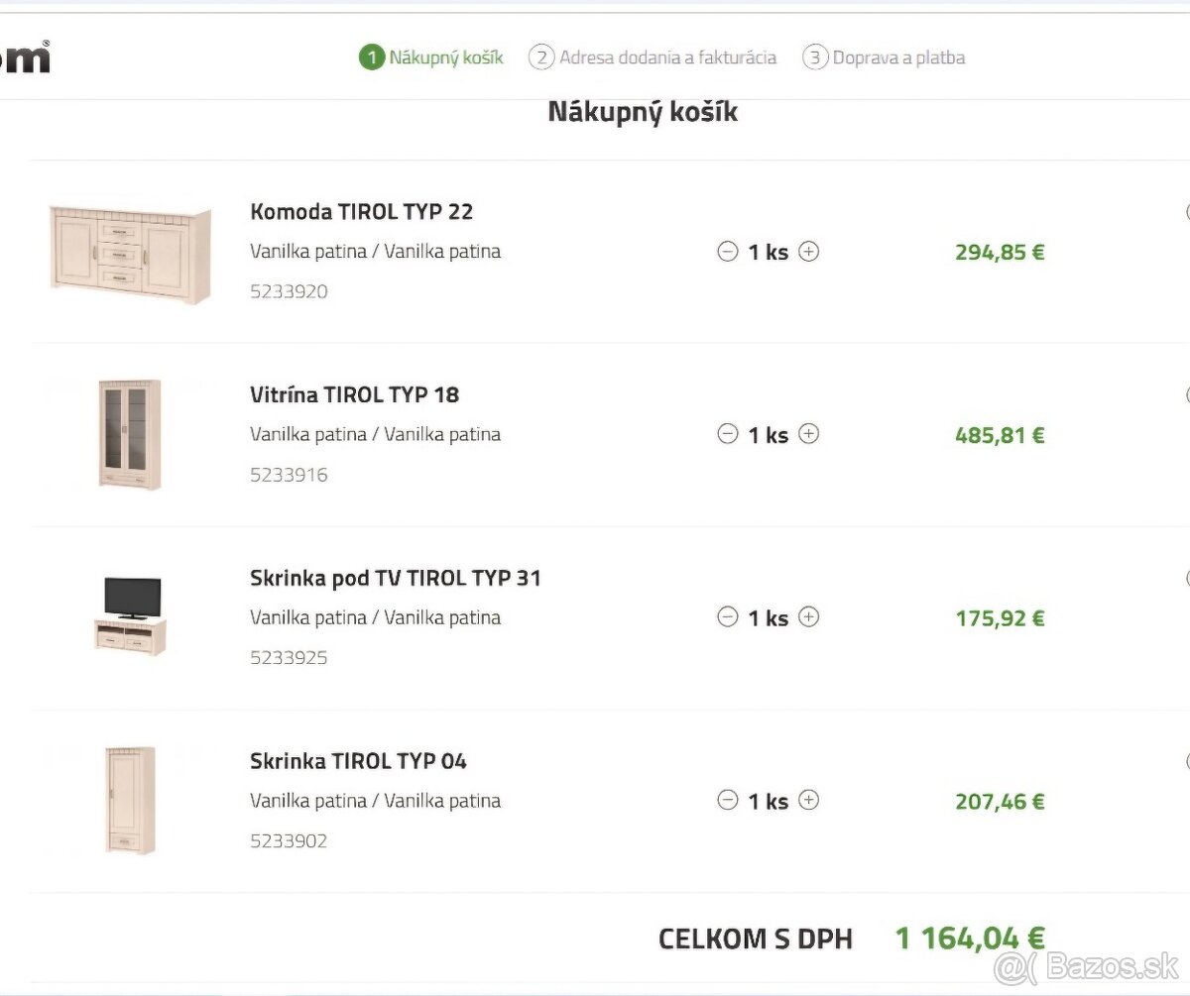Go to Doprava a platba step
This screenshot has width=1190, height=996.
(884, 57)
